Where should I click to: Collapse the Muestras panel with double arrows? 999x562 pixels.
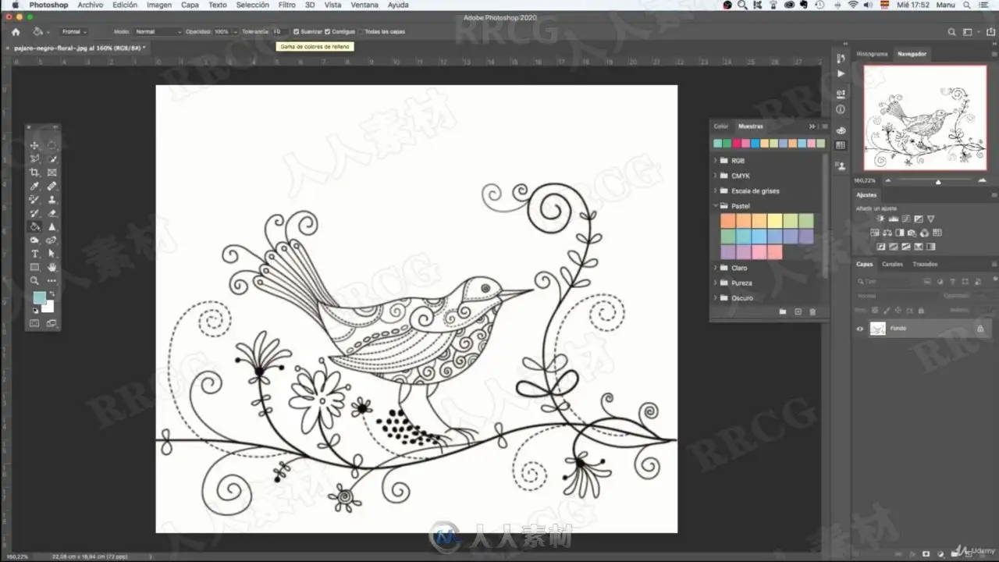point(812,126)
